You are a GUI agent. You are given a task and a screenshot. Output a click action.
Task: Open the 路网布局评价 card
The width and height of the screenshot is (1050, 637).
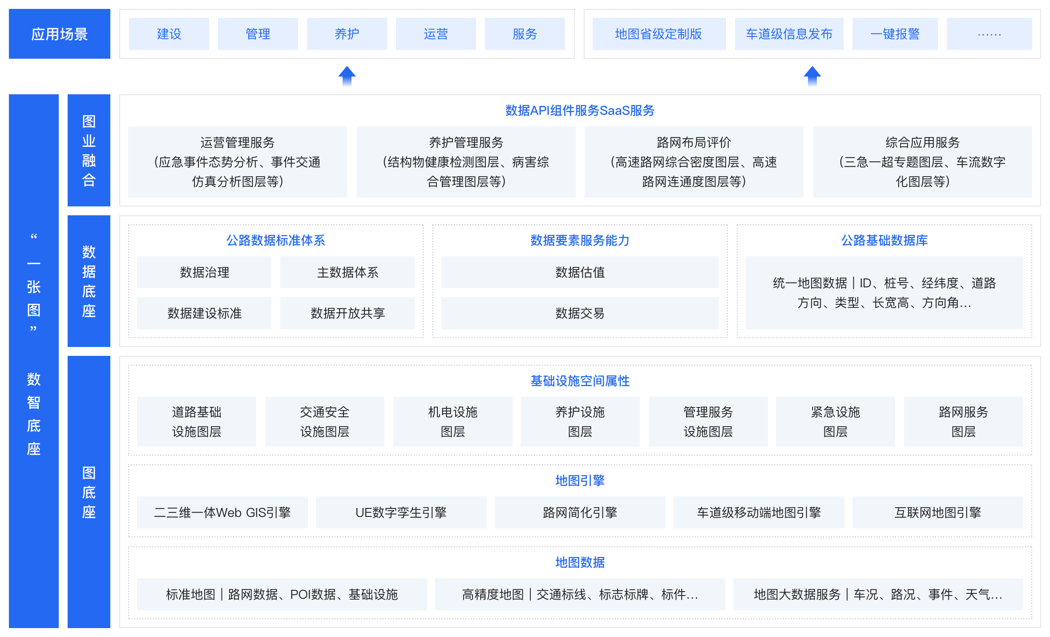pos(694,161)
